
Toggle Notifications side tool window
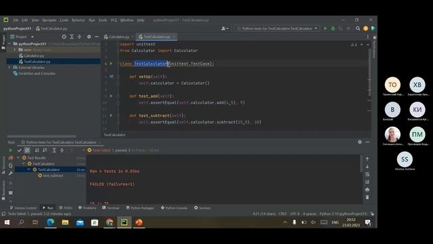click(374, 47)
